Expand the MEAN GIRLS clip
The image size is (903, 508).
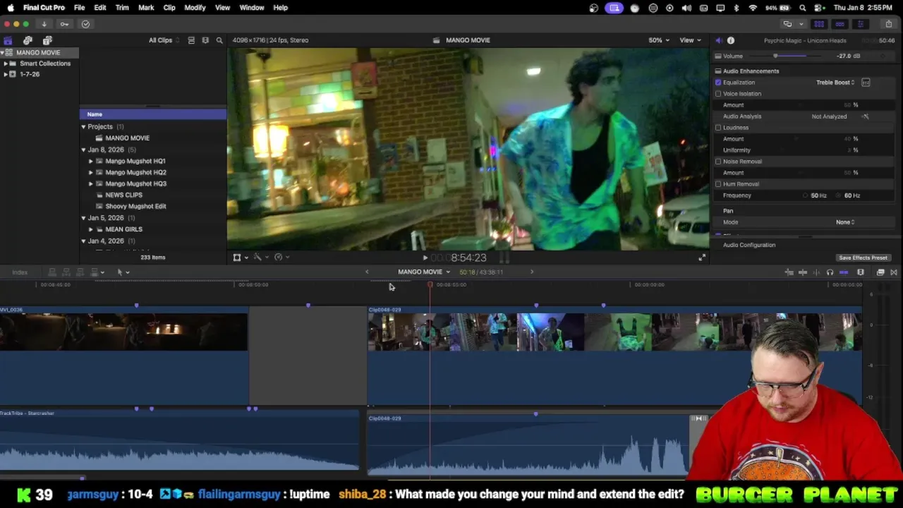point(90,229)
